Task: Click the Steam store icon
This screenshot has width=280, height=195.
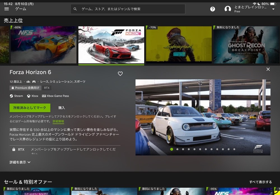Action: 11,96
